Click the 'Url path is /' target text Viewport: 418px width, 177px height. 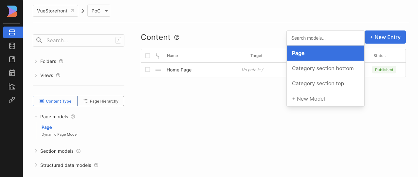pos(252,70)
